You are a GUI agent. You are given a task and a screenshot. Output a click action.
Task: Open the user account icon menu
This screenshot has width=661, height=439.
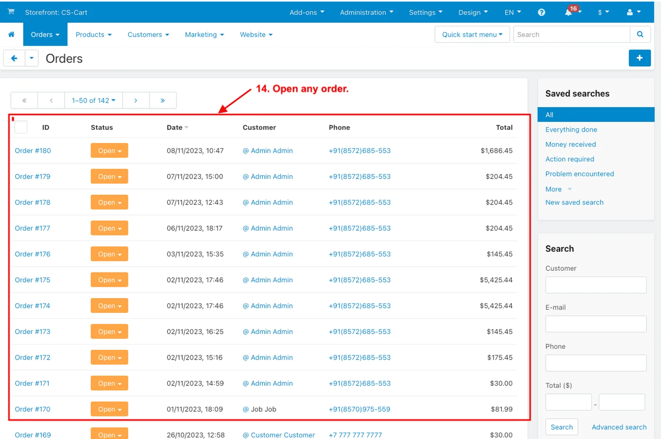(634, 12)
